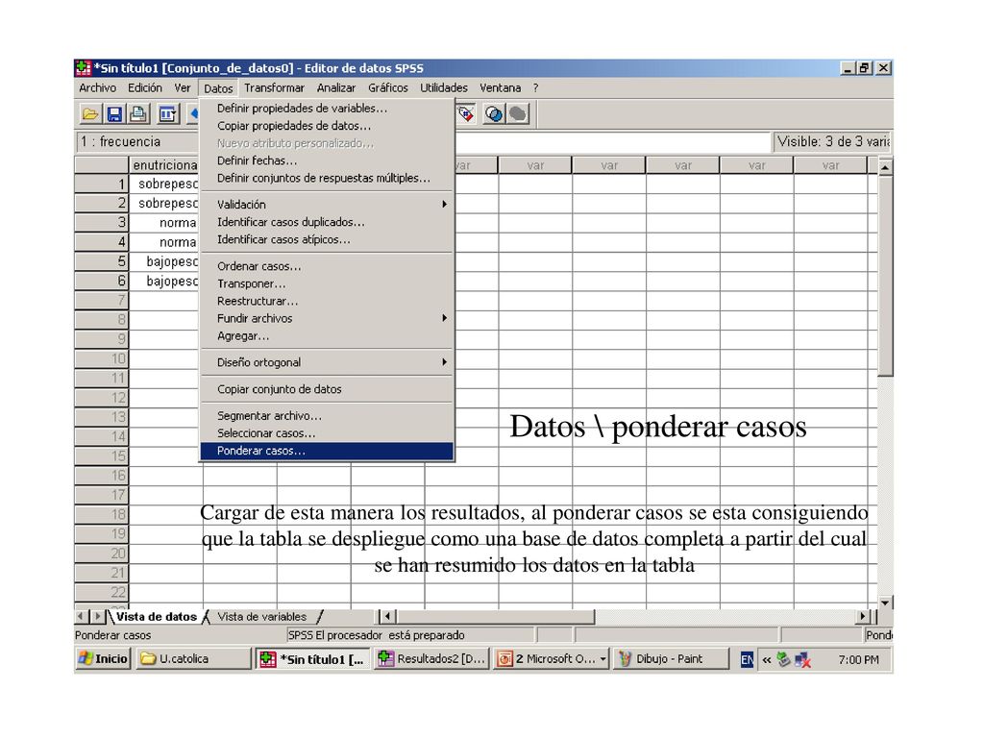Screen dimensions: 984x738
Task: Open the ? help menu
Action: pyautogui.click(x=536, y=87)
